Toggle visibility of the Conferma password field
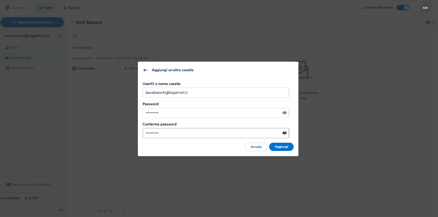The image size is (438, 217). (284, 133)
